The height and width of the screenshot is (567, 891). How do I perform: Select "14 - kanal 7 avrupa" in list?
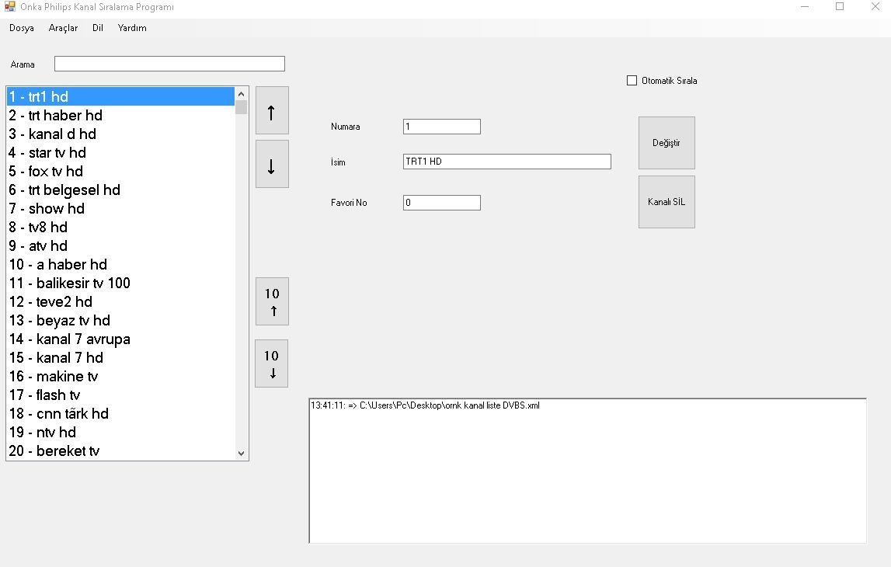(70, 339)
